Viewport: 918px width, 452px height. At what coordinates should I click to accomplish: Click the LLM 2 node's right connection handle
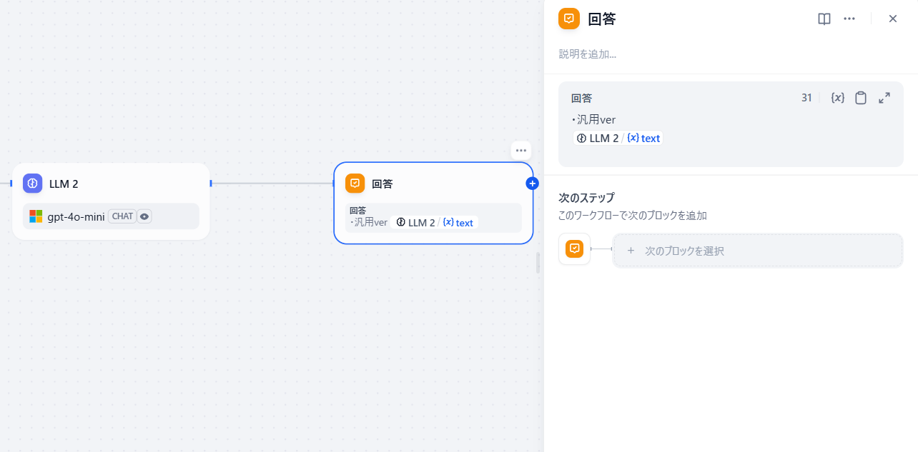point(211,184)
